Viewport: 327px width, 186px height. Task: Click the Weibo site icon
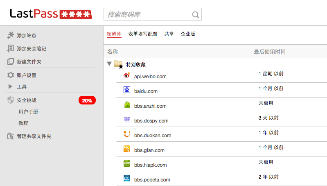pos(127,75)
